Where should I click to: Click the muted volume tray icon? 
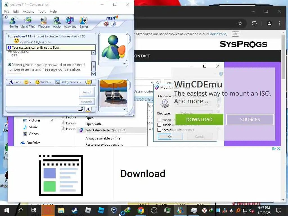point(251,211)
